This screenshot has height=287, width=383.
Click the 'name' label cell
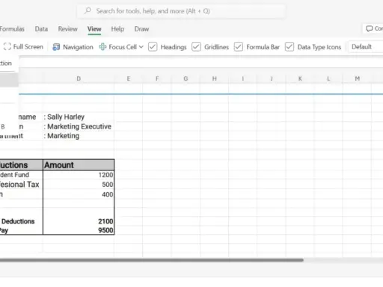[x=27, y=117]
